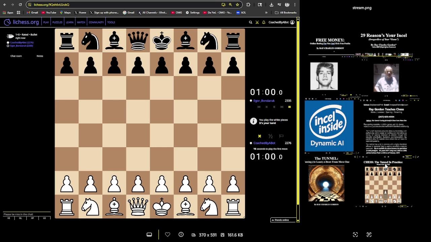Step to next move button
The image size is (431, 242).
coord(274,107)
